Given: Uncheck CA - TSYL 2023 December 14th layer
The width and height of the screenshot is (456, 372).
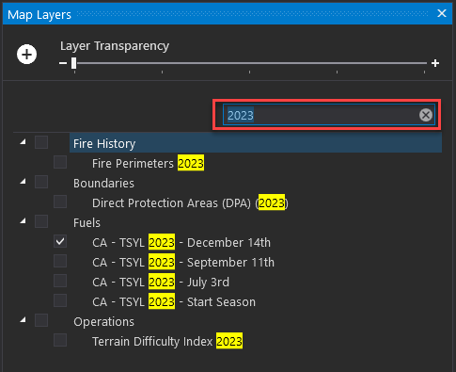Looking at the screenshot, I should pos(60,242).
